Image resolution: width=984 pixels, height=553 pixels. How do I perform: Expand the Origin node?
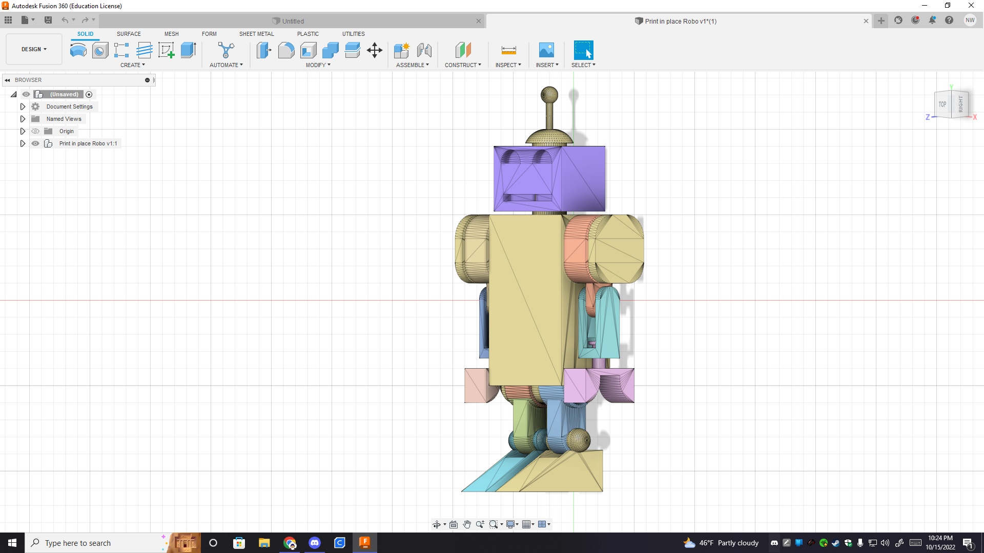23,131
